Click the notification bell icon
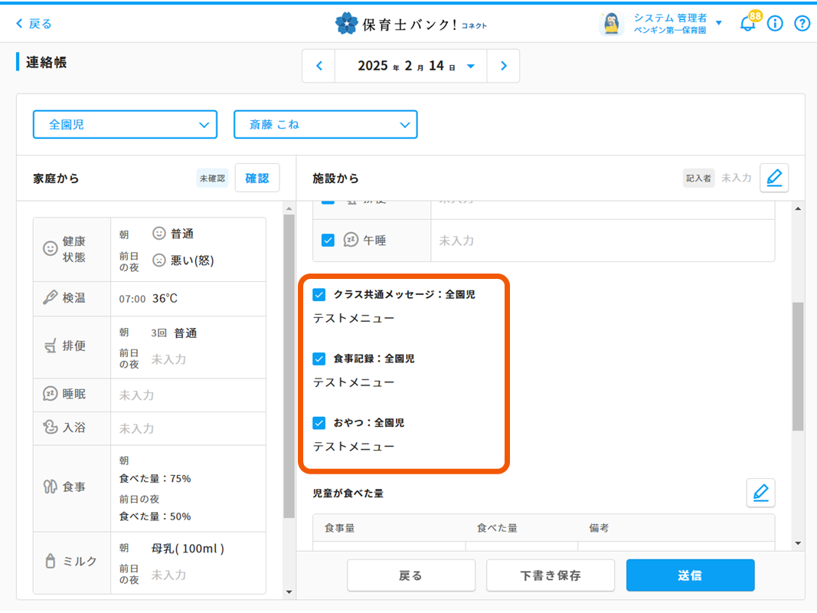 (747, 24)
